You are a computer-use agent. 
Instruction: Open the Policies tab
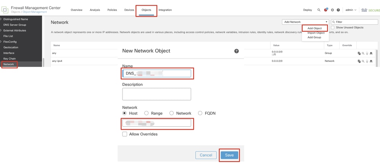pyautogui.click(x=112, y=10)
